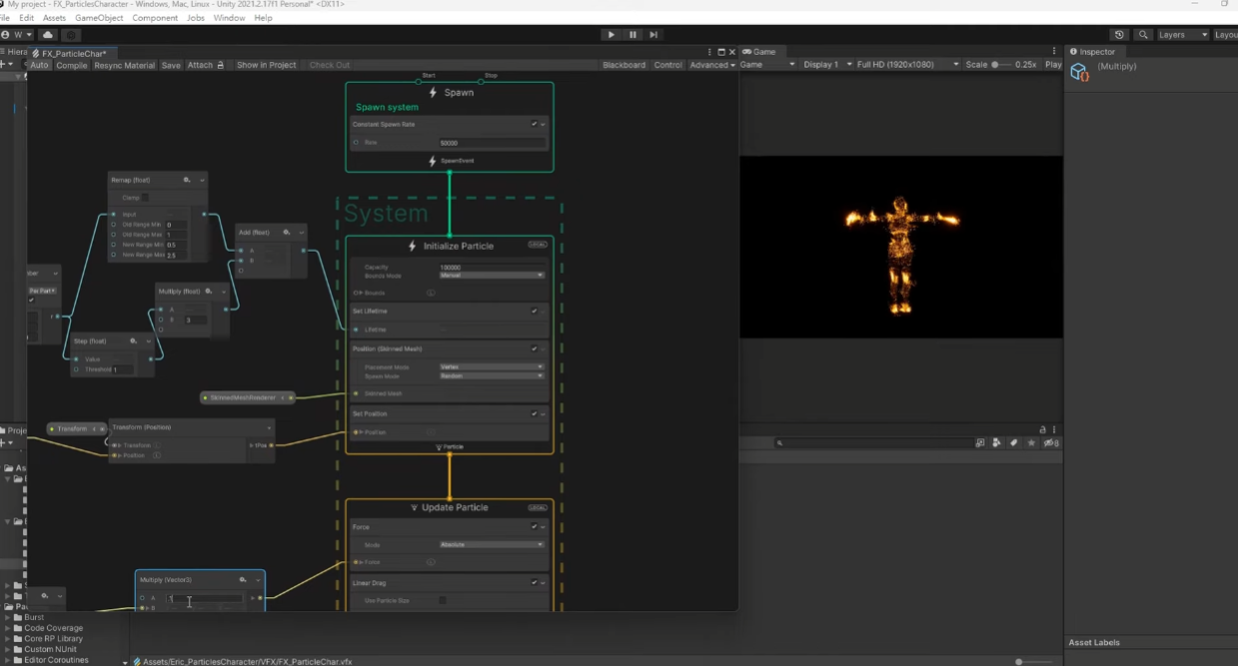This screenshot has height=666, width=1238.
Task: Click the Initialize Particle lightning icon
Action: click(411, 246)
